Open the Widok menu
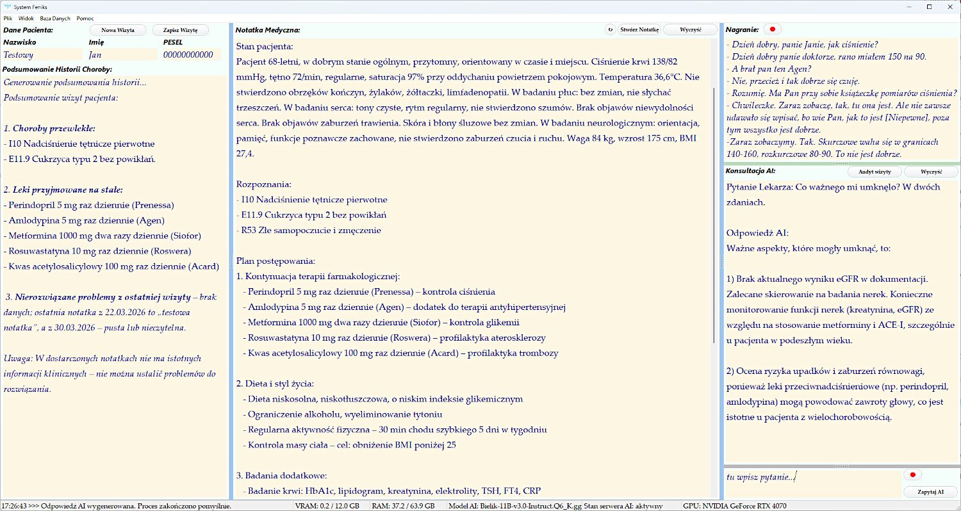The height and width of the screenshot is (511, 961). 27,18
